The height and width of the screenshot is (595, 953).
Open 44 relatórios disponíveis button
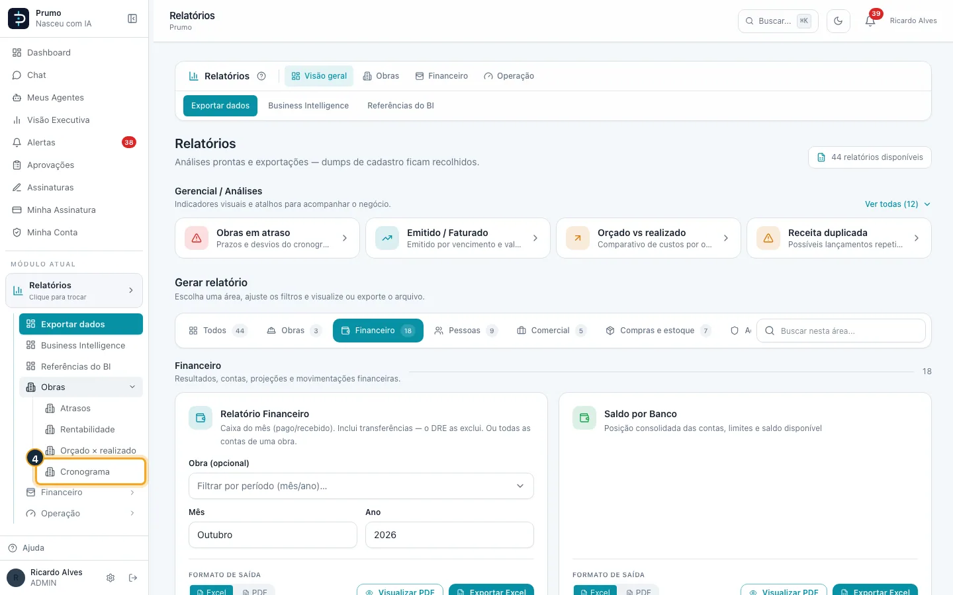tap(870, 157)
